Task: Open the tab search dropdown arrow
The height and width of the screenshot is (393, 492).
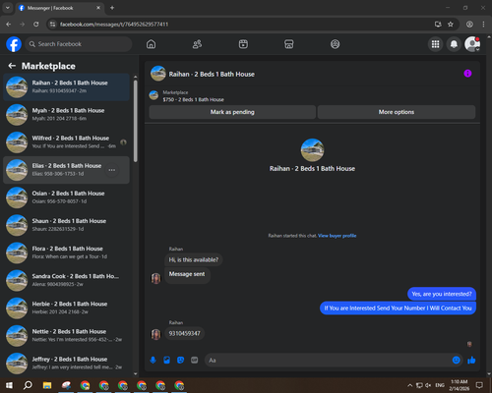Action: [x=8, y=8]
